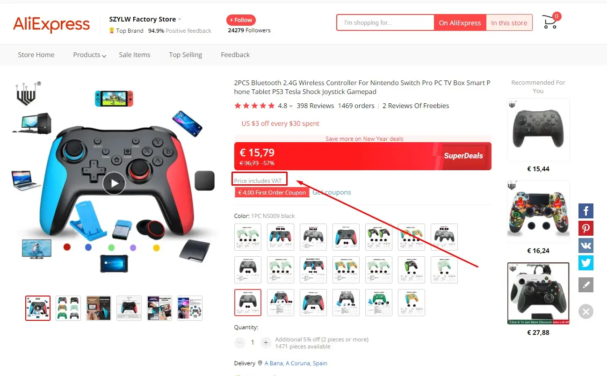Open the Top Selling tab
The height and width of the screenshot is (376, 607).
[186, 55]
